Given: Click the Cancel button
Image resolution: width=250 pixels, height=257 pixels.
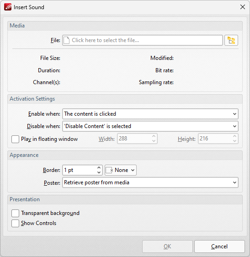Looking at the screenshot, I should point(219,246).
